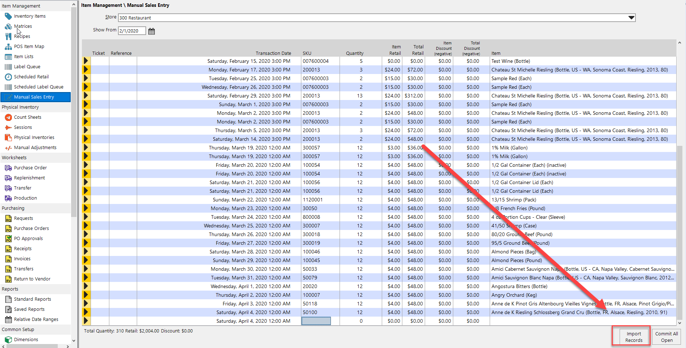This screenshot has width=686, height=348.
Task: Sort by the SKU column header
Action: 307,53
